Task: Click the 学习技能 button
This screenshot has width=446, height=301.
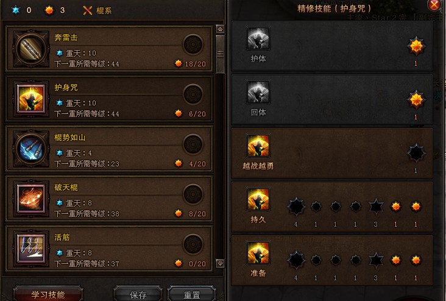Action: (x=48, y=294)
